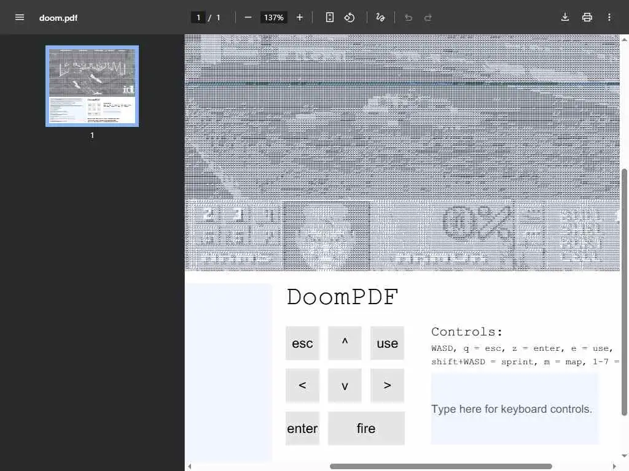The height and width of the screenshot is (471, 629).
Task: Click the enter game button
Action: (x=302, y=428)
